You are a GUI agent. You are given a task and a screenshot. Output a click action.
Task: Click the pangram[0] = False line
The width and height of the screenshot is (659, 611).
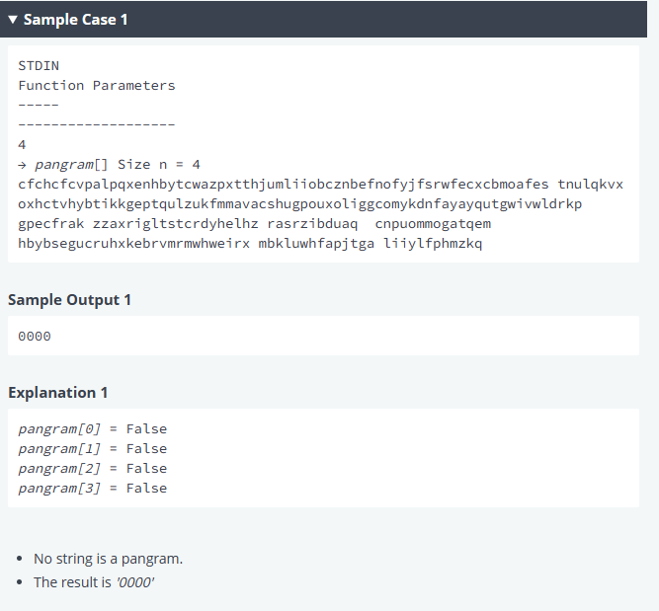click(x=93, y=429)
